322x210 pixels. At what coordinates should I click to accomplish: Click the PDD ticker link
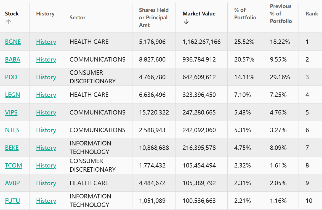point(11,77)
